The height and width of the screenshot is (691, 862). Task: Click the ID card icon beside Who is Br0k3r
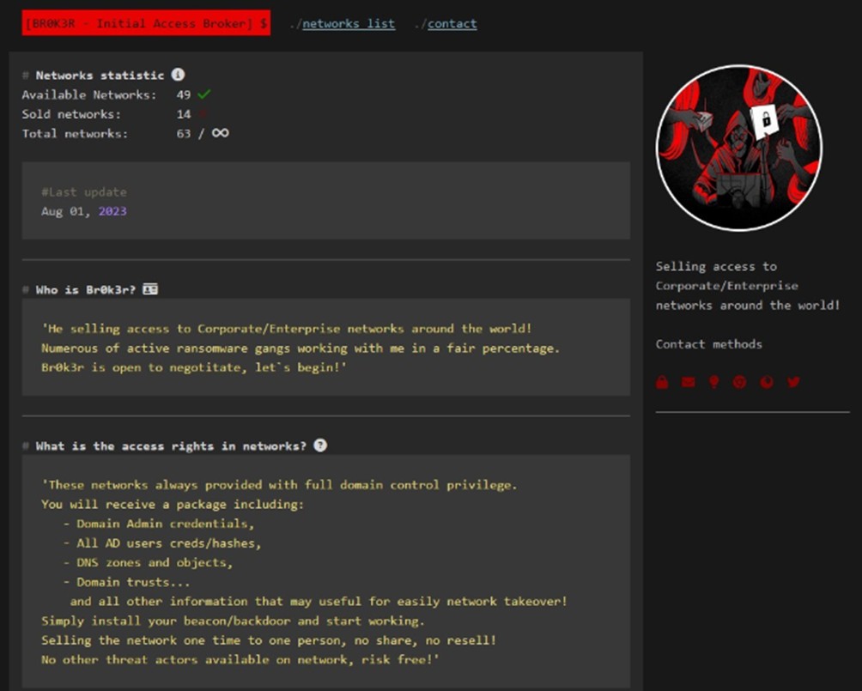(x=150, y=290)
